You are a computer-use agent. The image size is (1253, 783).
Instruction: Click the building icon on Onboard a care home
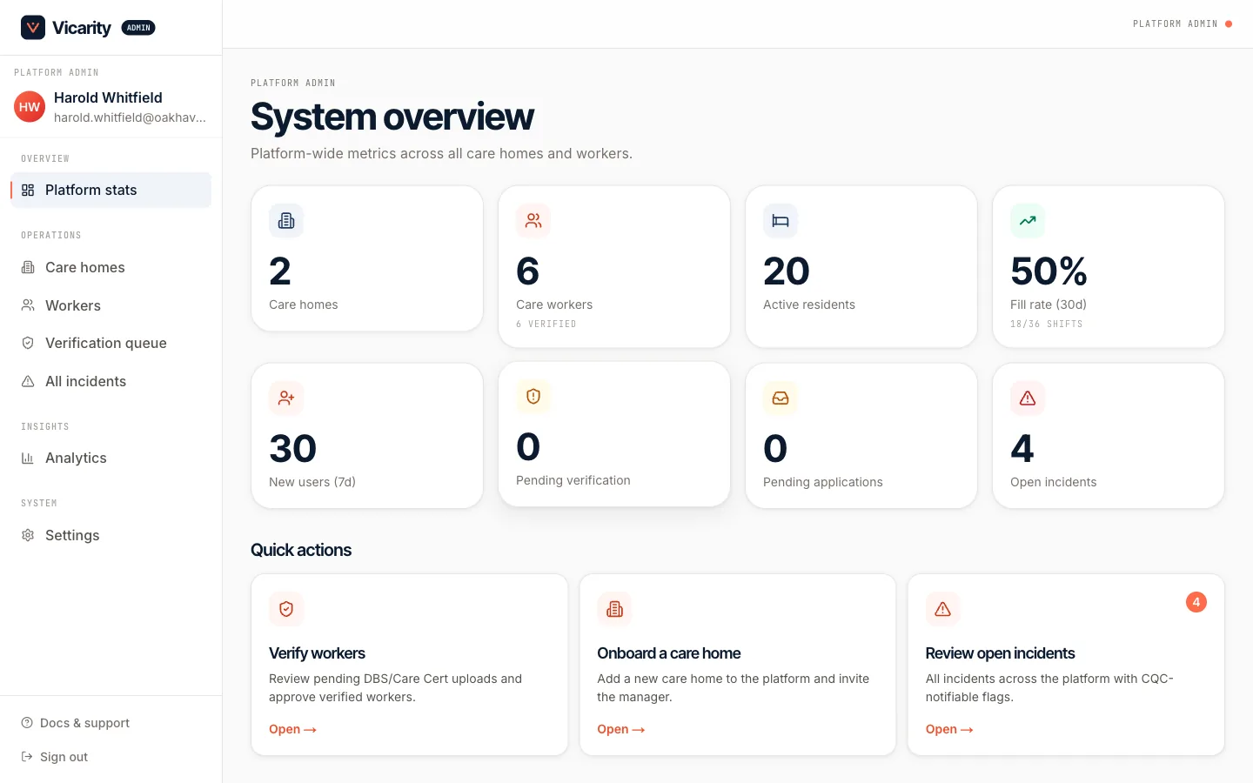coord(614,609)
